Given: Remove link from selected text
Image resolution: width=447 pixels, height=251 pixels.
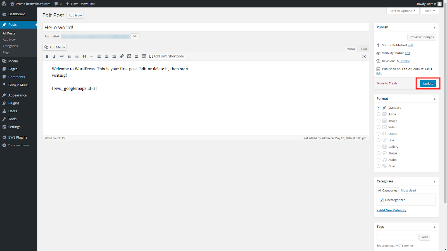Looking at the screenshot, I should pyautogui.click(x=129, y=56).
